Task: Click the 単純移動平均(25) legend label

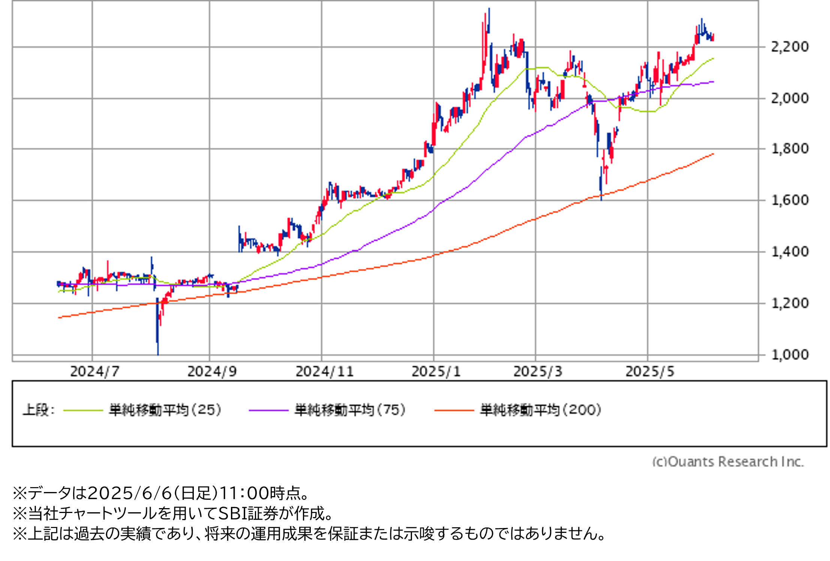Action: tap(165, 410)
